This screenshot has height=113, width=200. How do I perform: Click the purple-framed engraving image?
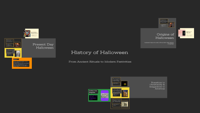pos(105,96)
